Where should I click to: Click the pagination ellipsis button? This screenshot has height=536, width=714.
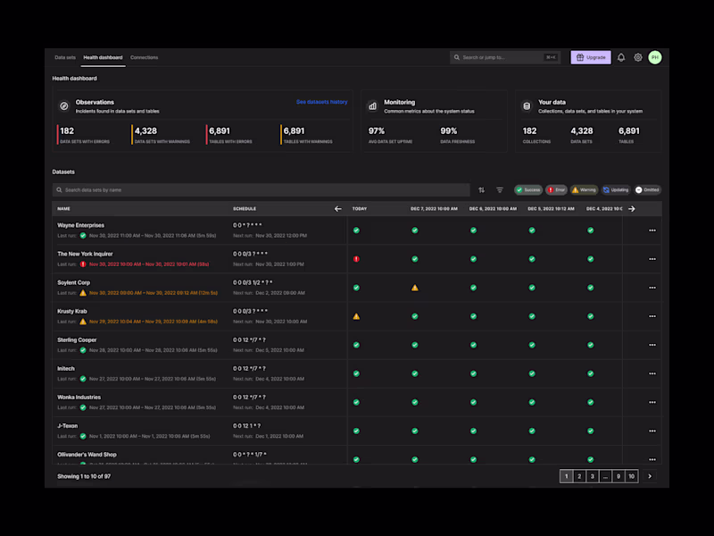click(605, 476)
